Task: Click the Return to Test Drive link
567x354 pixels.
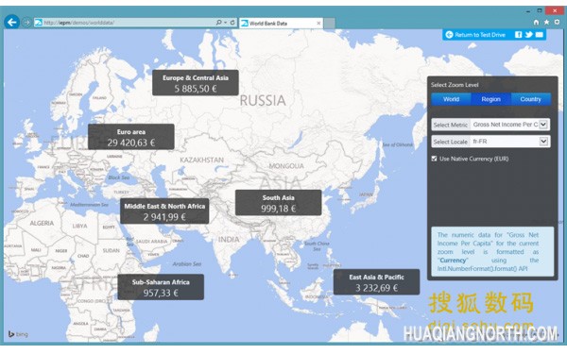Action: point(475,35)
